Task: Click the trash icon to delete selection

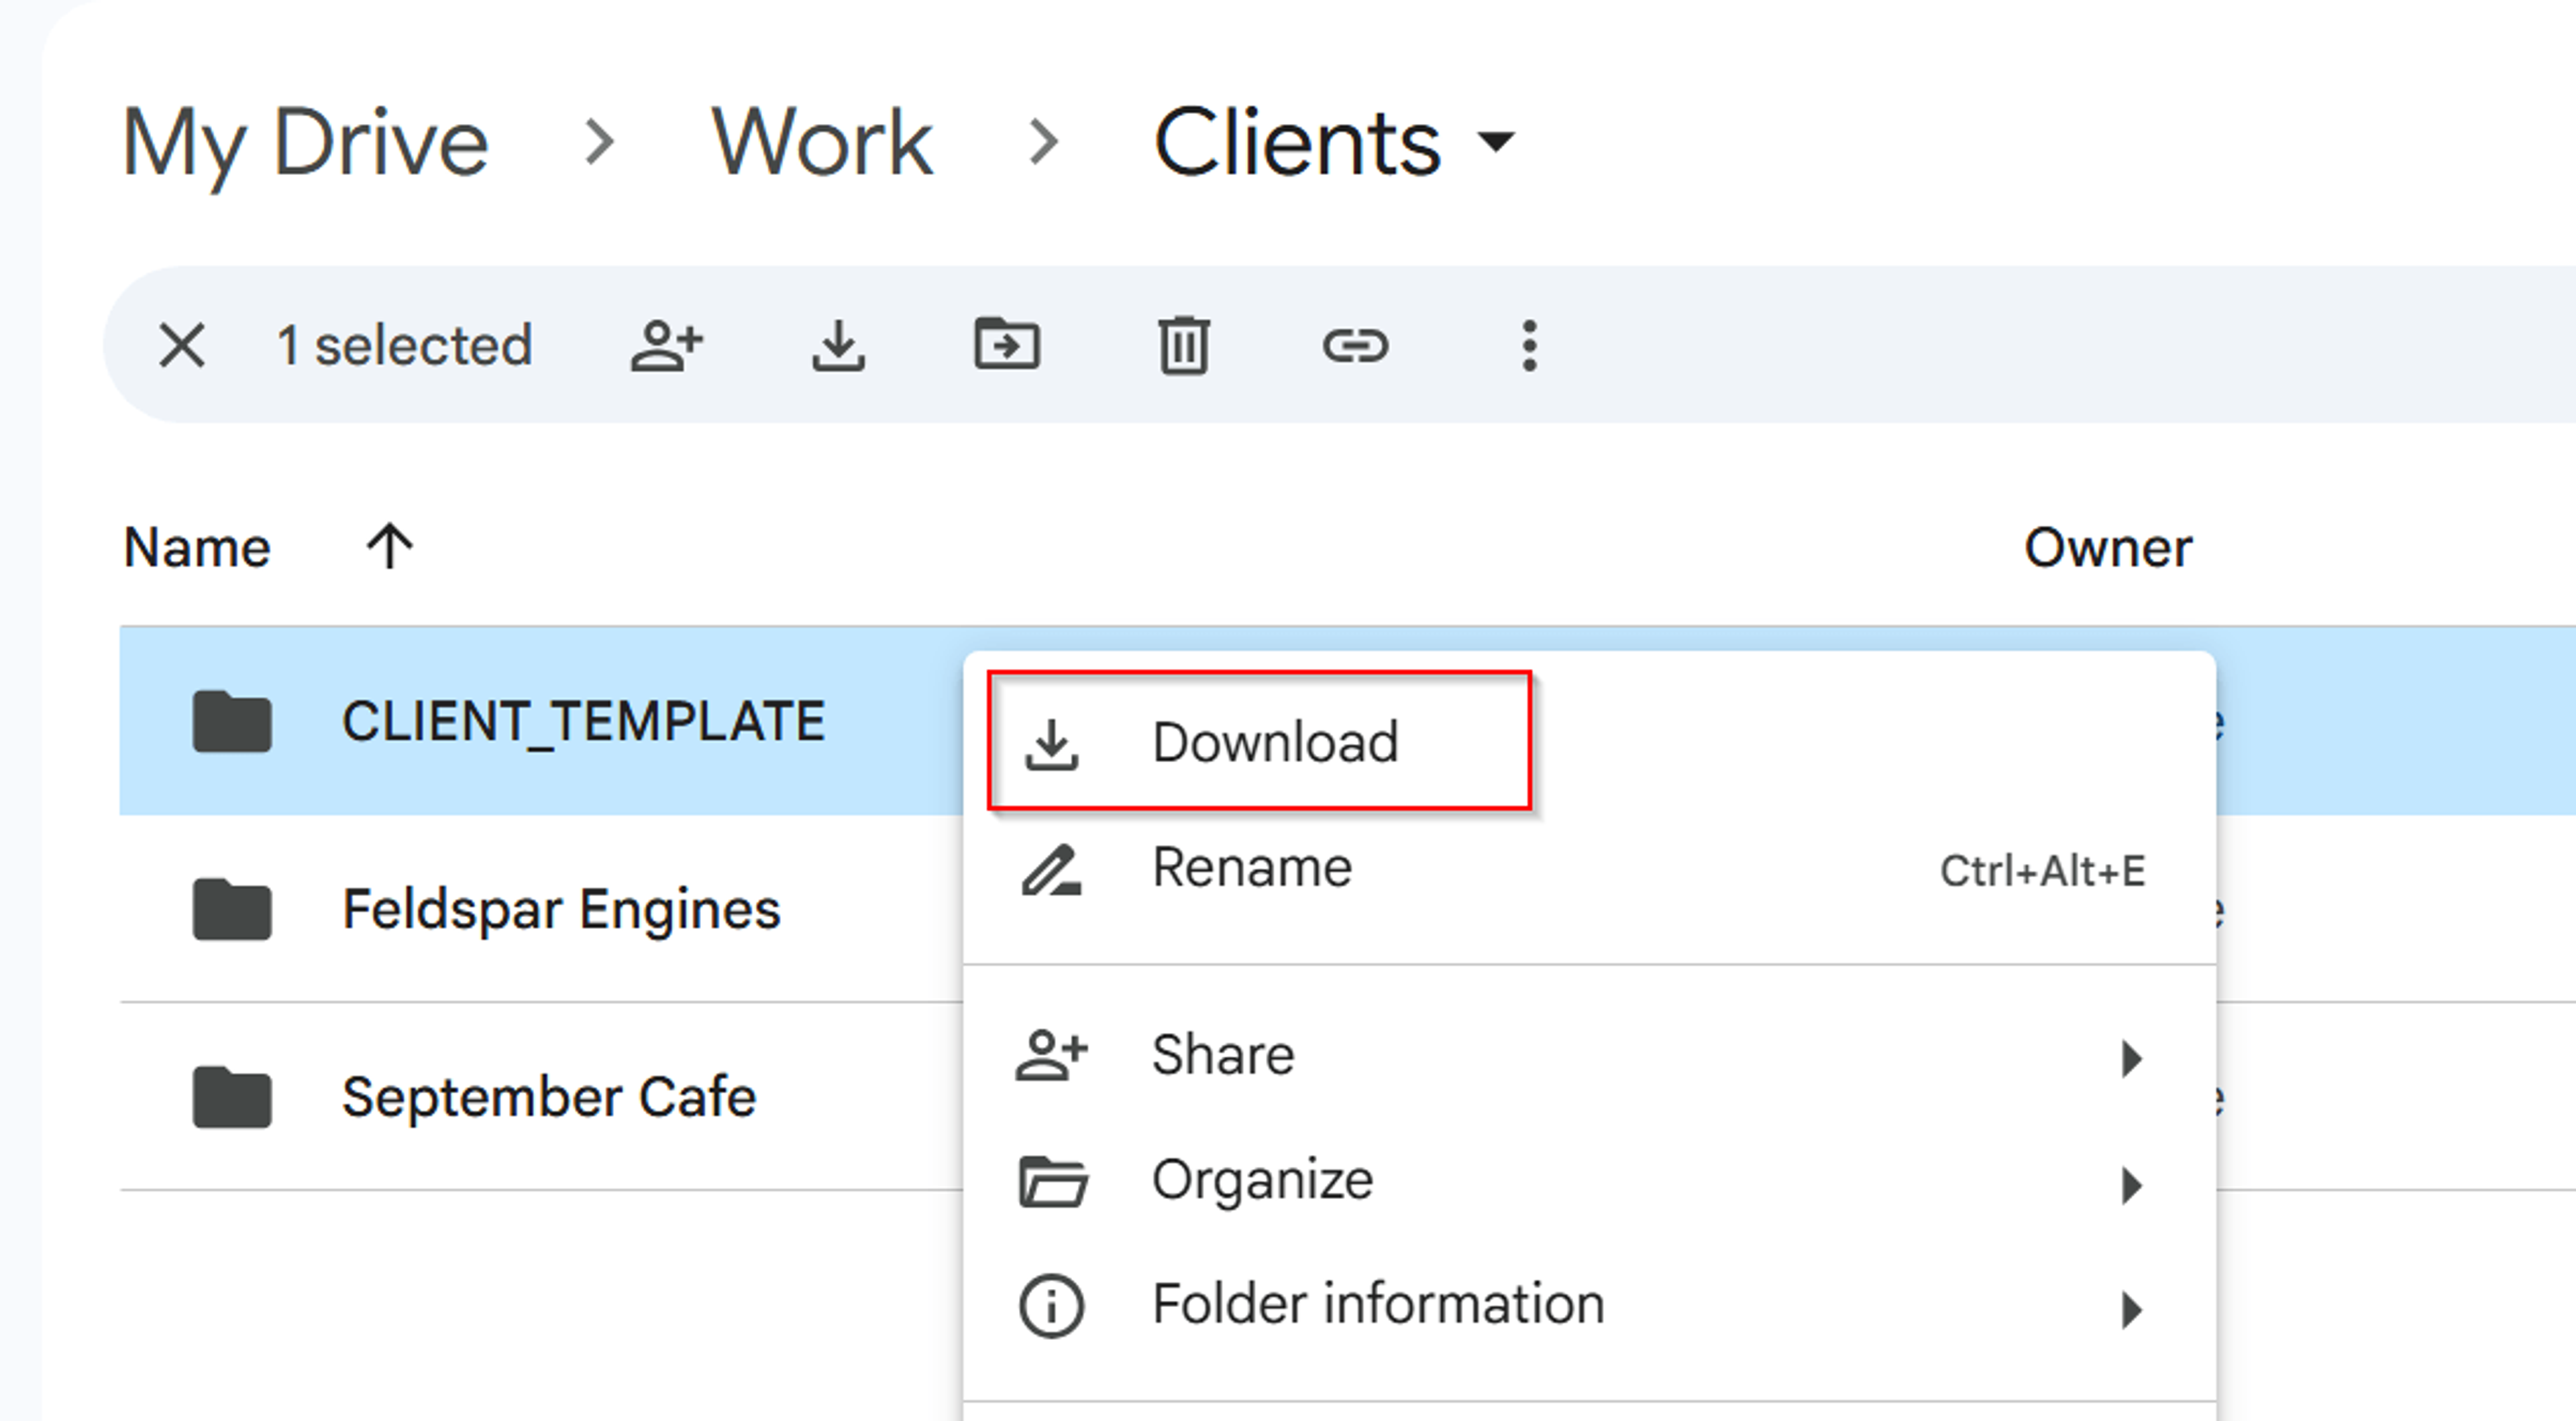Action: (x=1184, y=346)
